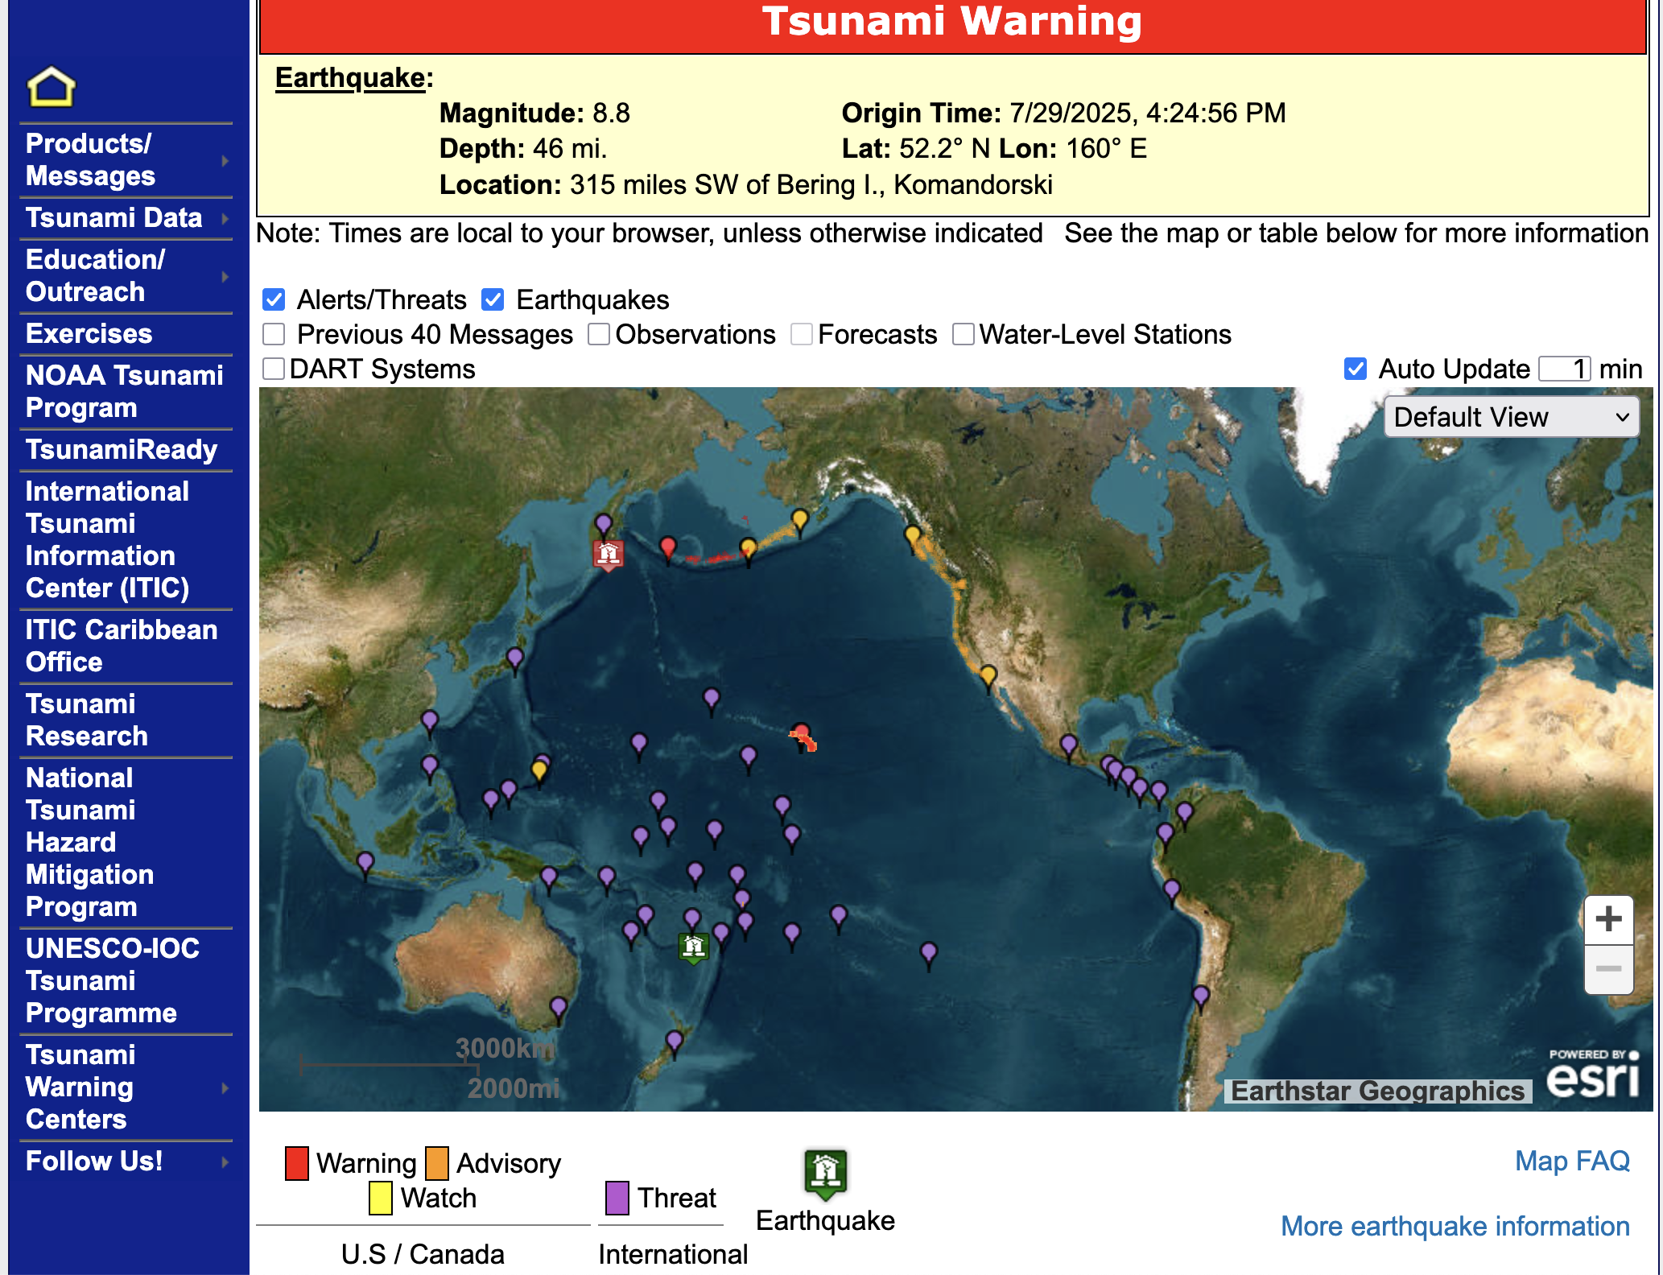Enable Previous 40 Messages layer
The image size is (1663, 1275).
point(274,334)
